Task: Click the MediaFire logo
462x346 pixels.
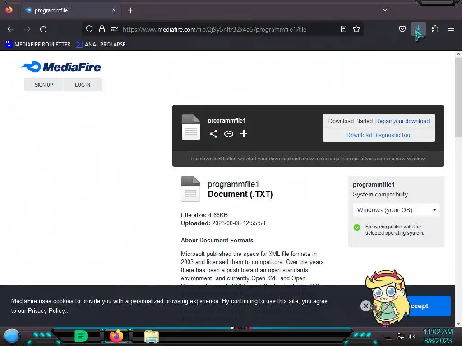Action: 61,67
